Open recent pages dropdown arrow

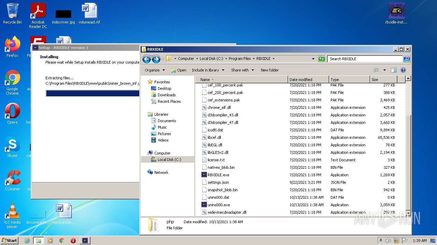[x=163, y=59]
